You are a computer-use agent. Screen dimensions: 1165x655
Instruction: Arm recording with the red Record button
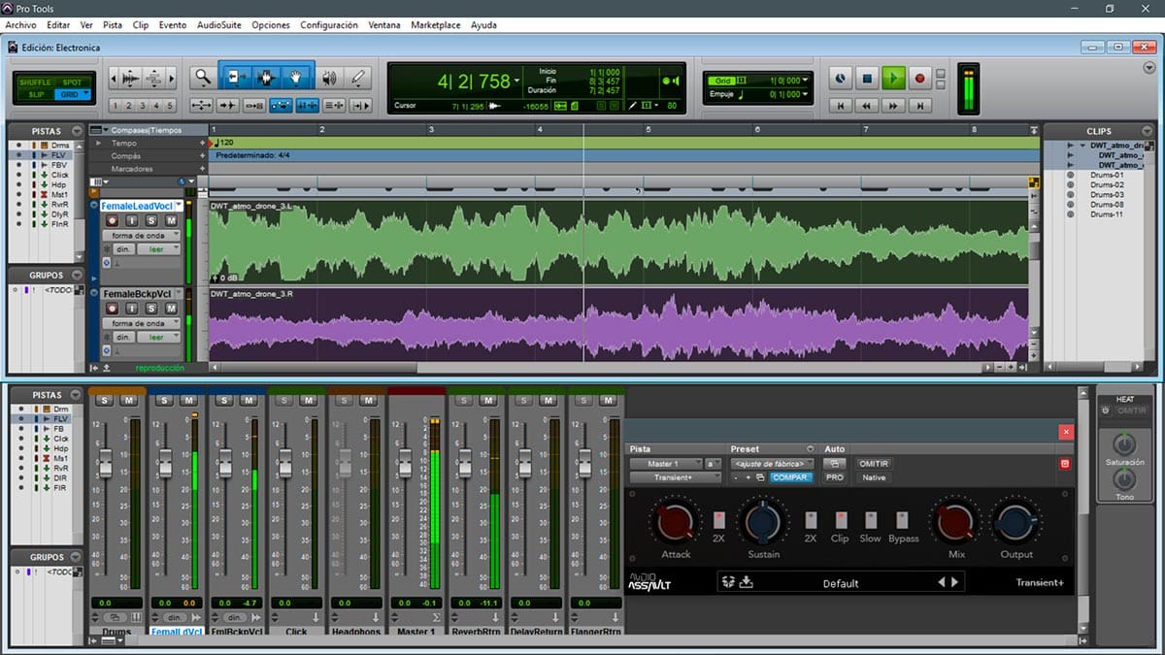920,79
